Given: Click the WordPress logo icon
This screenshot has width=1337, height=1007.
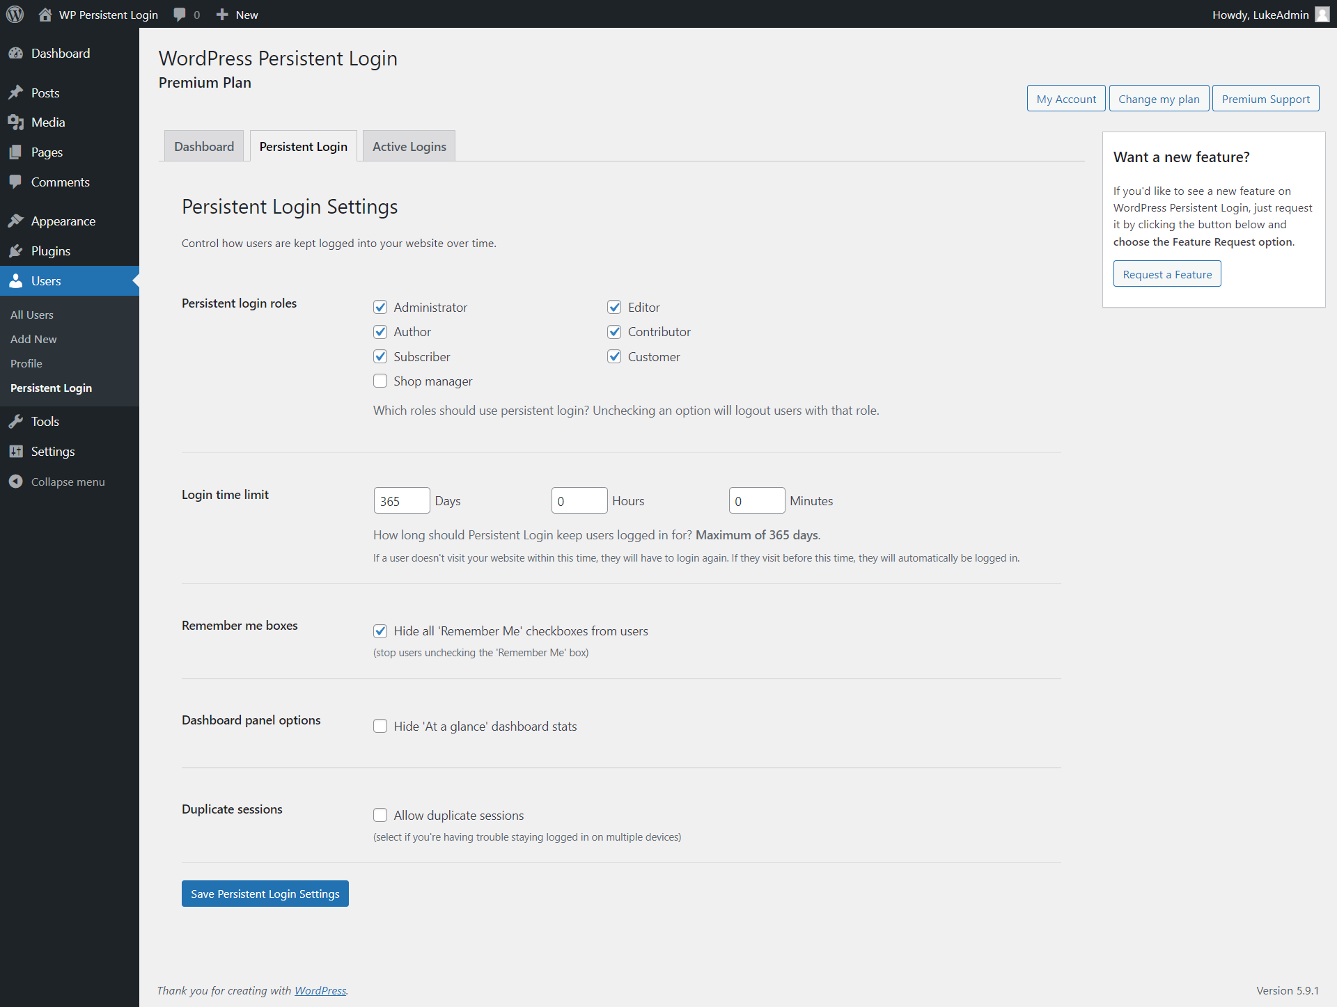Looking at the screenshot, I should click(x=15, y=15).
